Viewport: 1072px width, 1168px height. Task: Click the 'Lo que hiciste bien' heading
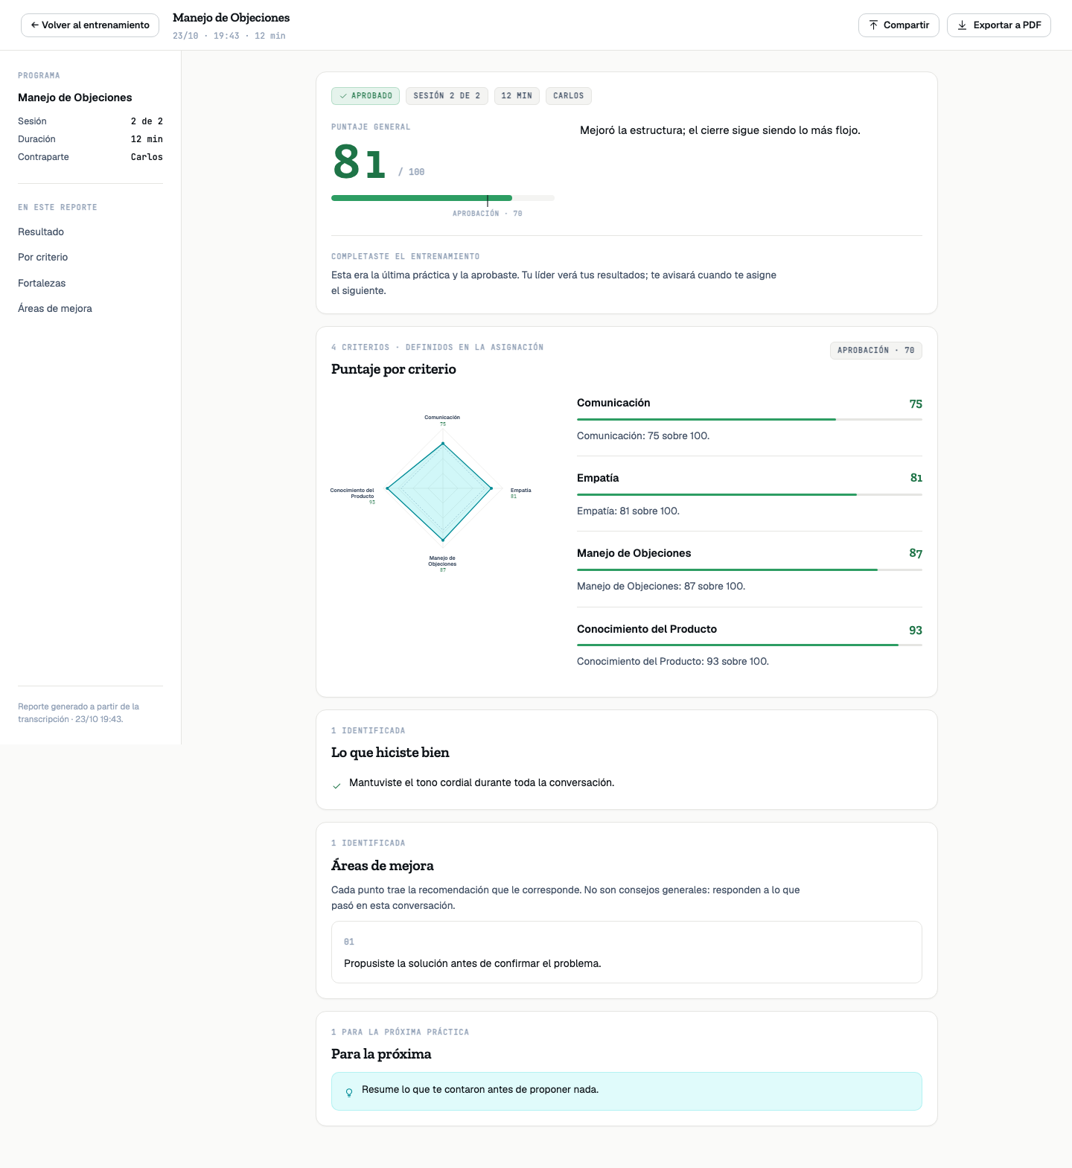(x=390, y=753)
